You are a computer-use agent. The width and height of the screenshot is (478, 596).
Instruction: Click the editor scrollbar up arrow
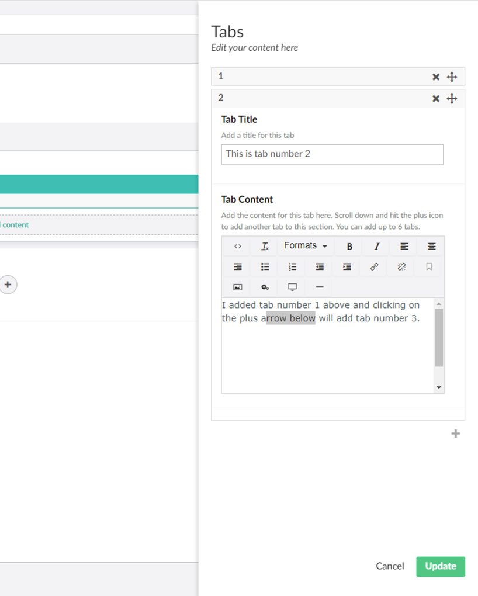pos(439,303)
